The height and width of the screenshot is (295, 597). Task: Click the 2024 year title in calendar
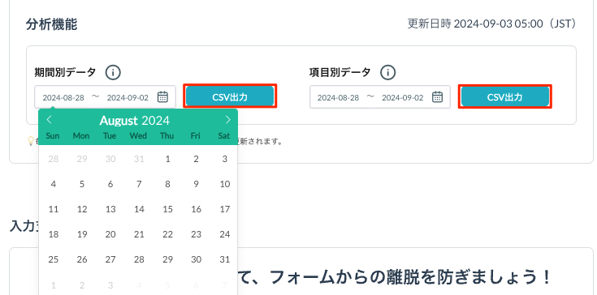tap(156, 121)
